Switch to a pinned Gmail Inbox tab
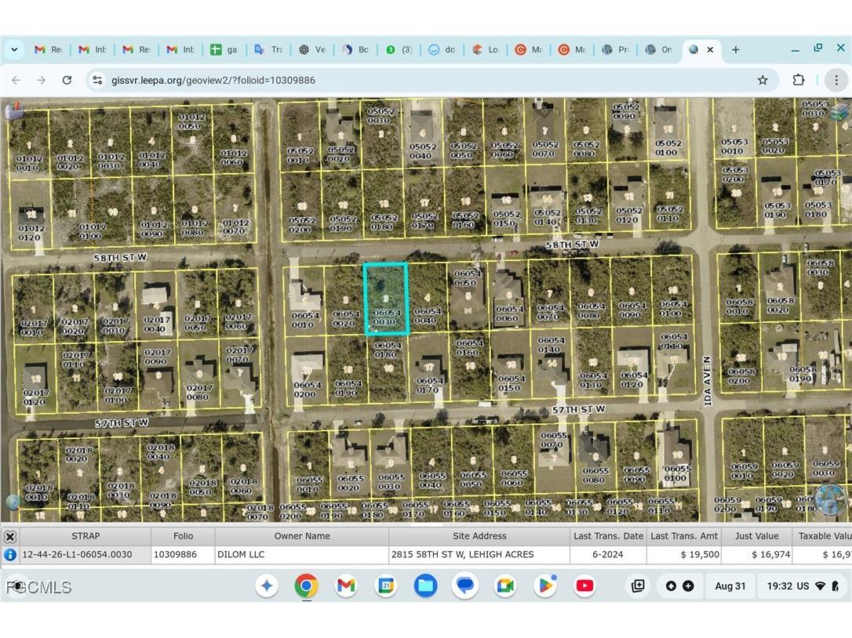This screenshot has height=638, width=852. [92, 49]
